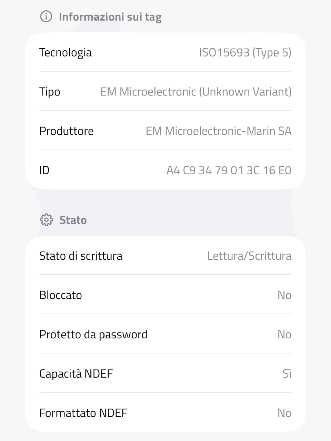Open the Tecnologia row
Screen dimensions: 331x441
(x=165, y=52)
